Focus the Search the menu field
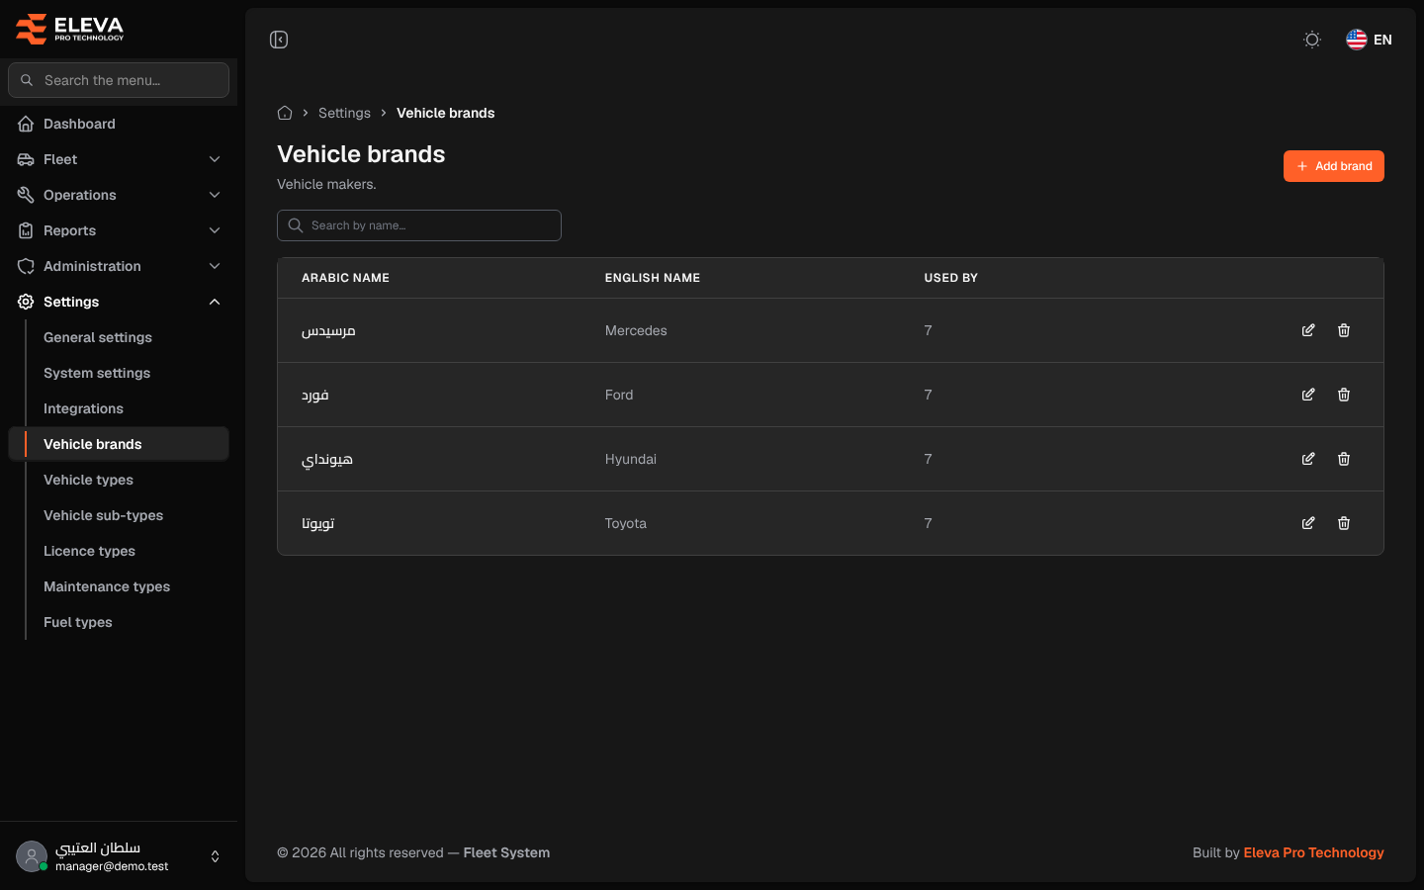The height and width of the screenshot is (890, 1424). tap(119, 80)
